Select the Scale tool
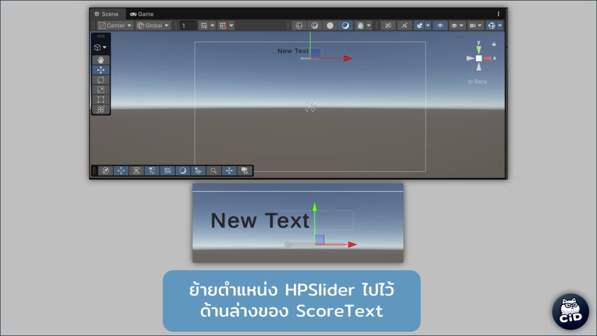 pyautogui.click(x=100, y=90)
